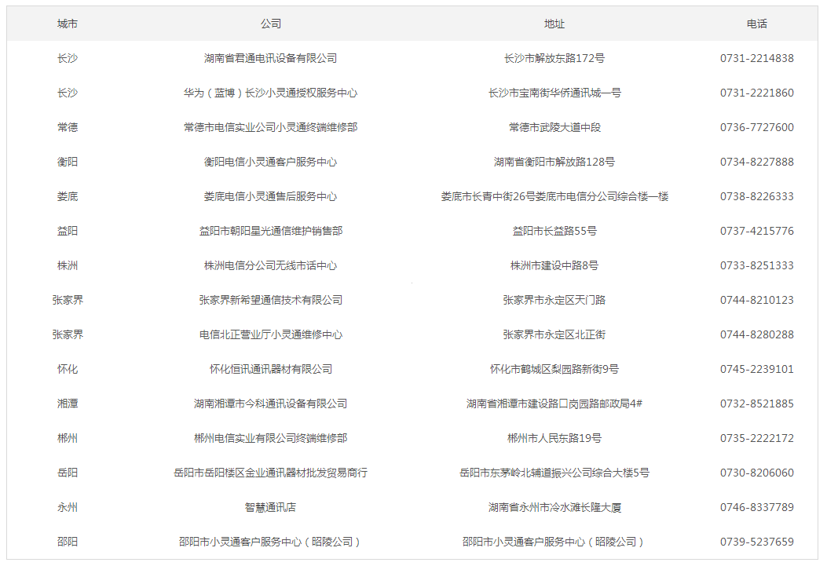827x566 pixels.
Task: Click phone number 0735-2222172
Action: (757, 438)
